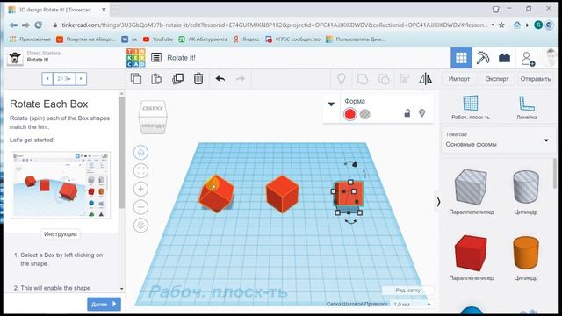
Task: Click the browser address bar URL
Action: [x=275, y=25]
